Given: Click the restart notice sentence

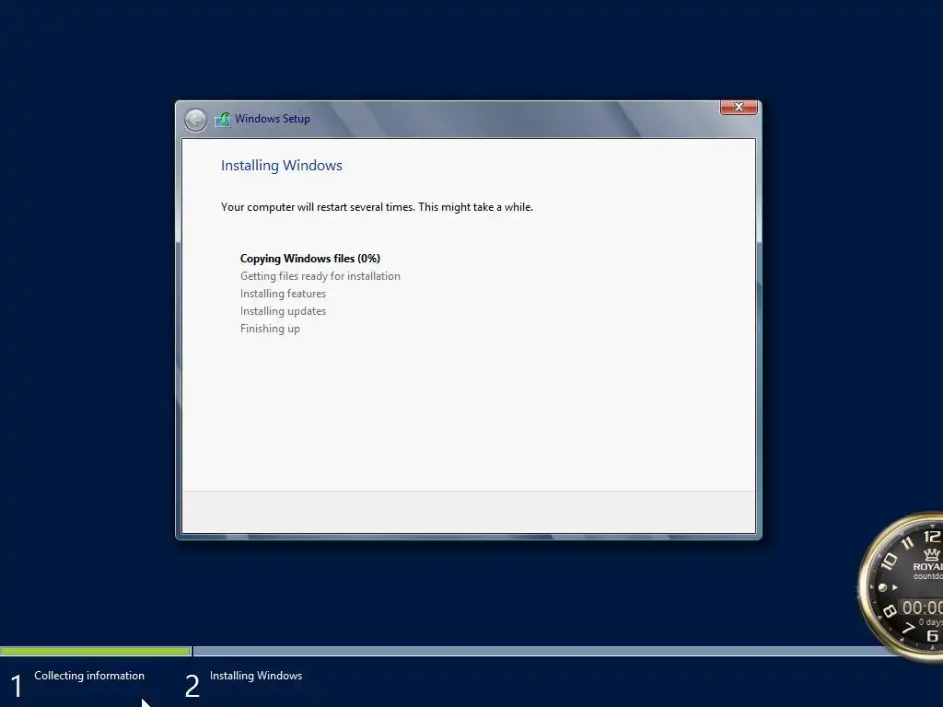Looking at the screenshot, I should point(377,207).
